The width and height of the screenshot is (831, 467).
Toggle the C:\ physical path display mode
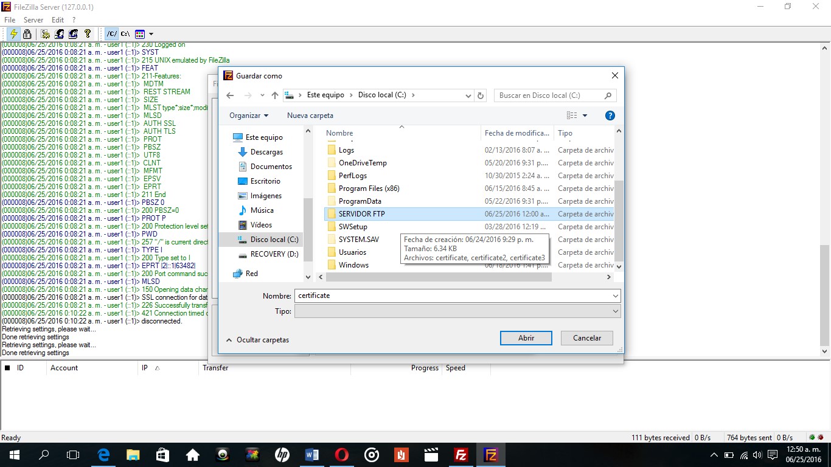click(x=124, y=34)
